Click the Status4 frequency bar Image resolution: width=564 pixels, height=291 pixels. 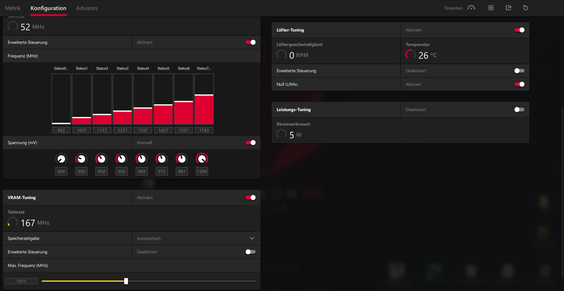143,99
